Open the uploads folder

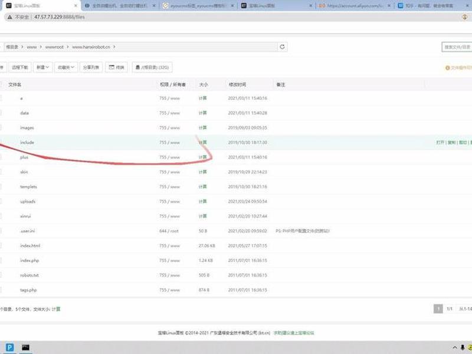click(x=28, y=201)
